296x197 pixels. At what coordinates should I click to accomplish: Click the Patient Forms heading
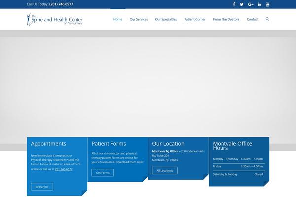point(109,144)
